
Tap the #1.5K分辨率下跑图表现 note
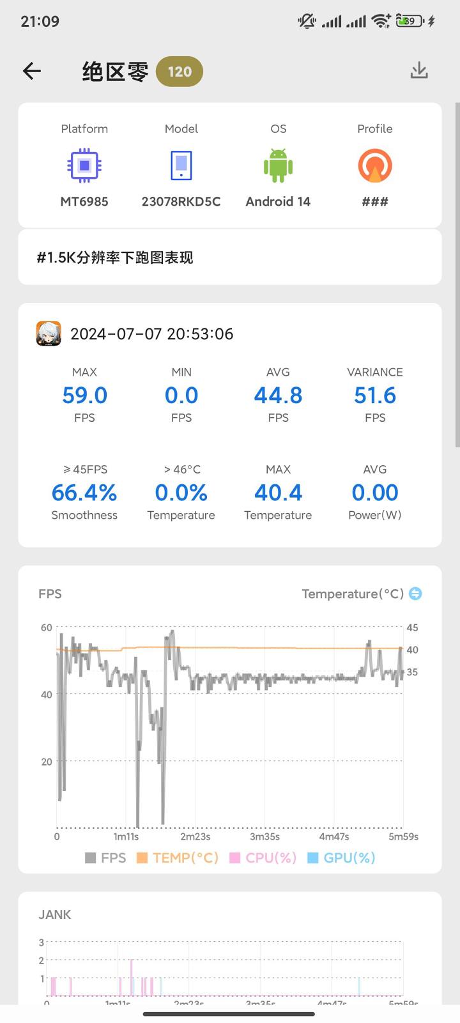(x=115, y=258)
